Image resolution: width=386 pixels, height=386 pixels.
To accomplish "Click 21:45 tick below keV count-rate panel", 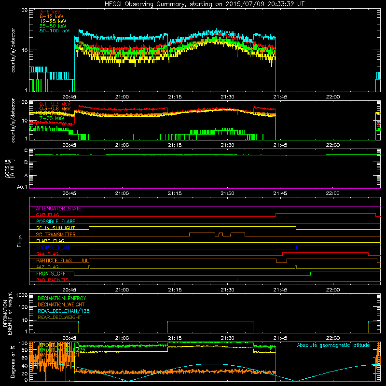I will [280, 97].
